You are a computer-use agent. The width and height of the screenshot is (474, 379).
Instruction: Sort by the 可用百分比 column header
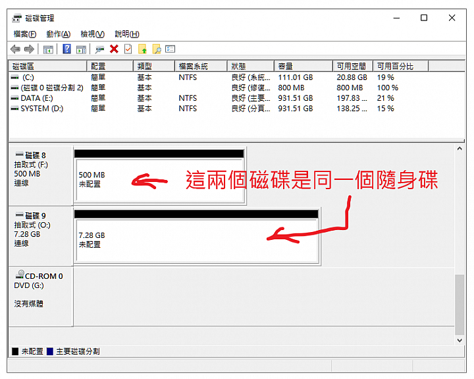click(x=400, y=66)
